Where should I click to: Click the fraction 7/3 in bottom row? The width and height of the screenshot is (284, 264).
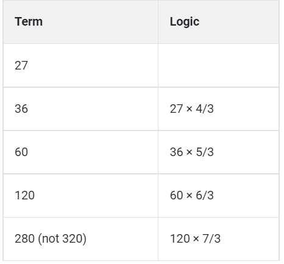[211, 238]
